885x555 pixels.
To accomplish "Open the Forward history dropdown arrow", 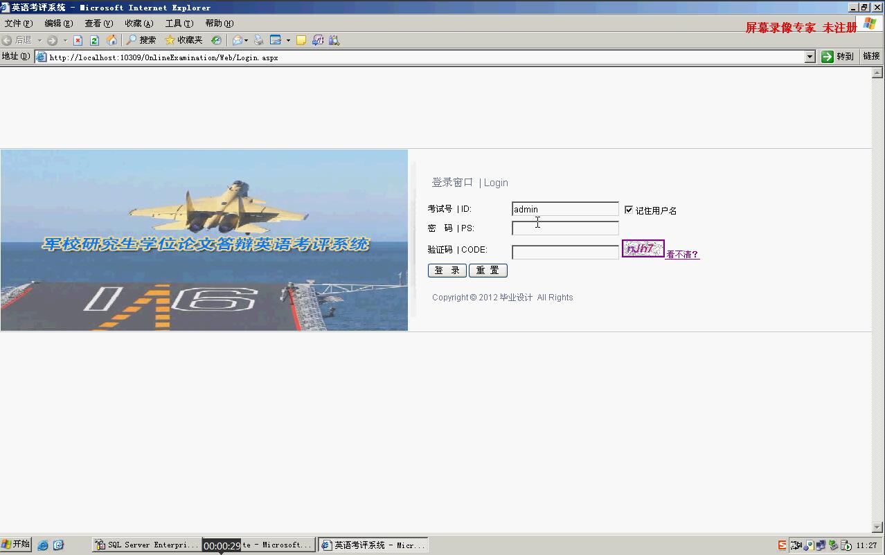I will click(x=65, y=40).
